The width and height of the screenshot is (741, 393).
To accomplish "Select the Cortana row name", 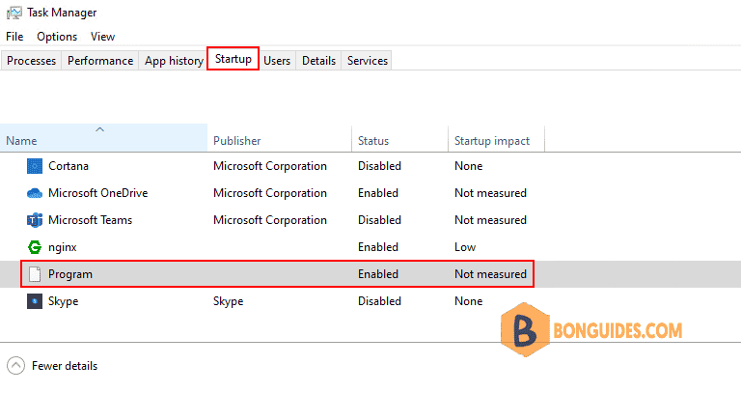I will point(69,166).
